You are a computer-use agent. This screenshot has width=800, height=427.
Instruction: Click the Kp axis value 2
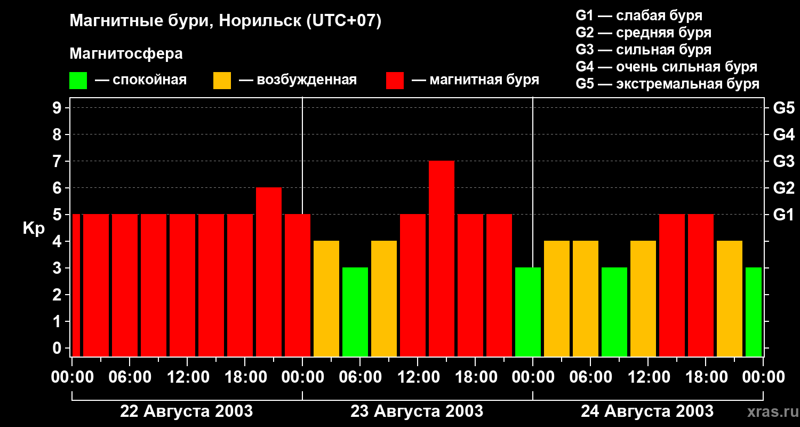tap(58, 295)
